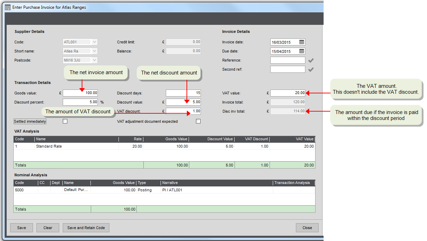Click the checkmark beside Second ref field
The height and width of the screenshot is (241, 427).
coord(311,70)
